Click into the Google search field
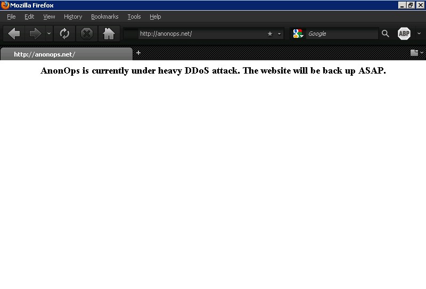Image resolution: width=426 pixels, height=289 pixels. 342,34
